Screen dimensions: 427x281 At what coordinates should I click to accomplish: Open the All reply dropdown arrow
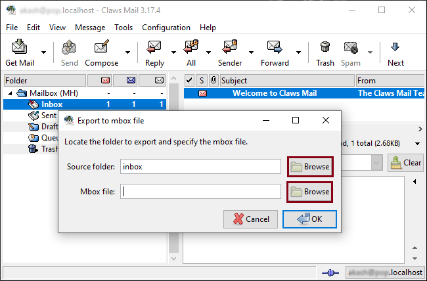coord(208,53)
